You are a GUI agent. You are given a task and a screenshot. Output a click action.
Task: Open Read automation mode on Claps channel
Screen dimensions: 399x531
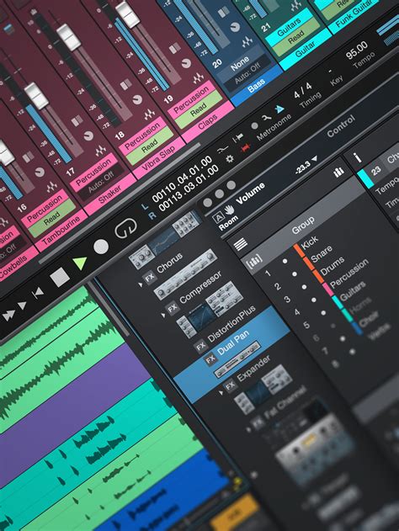(199, 110)
